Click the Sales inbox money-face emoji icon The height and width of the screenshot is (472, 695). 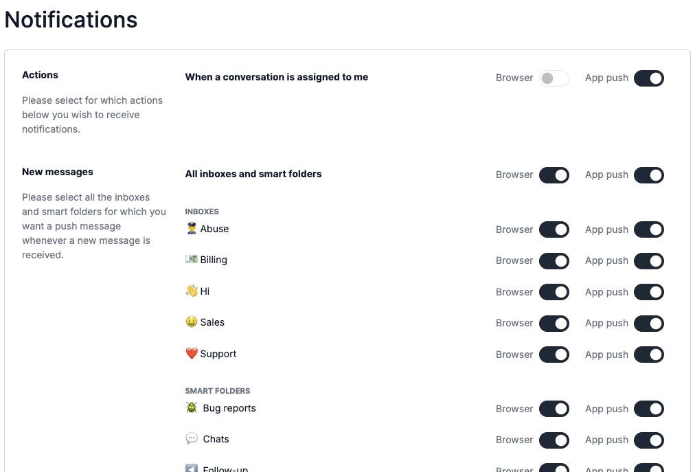point(192,322)
